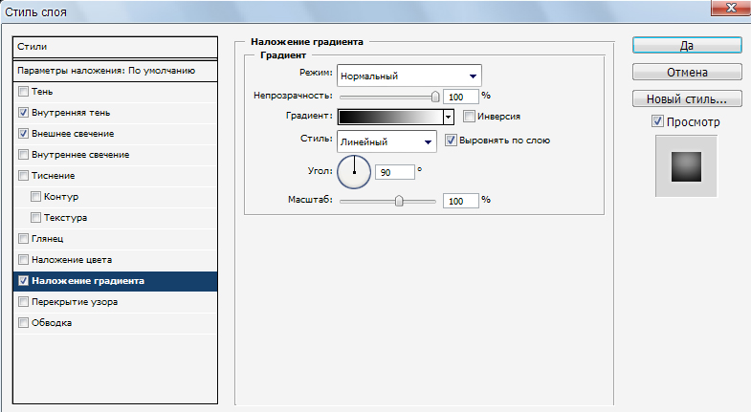Disable the Внутренняя тень checkbox
Viewport: 751px width, 412px height.
[x=24, y=113]
